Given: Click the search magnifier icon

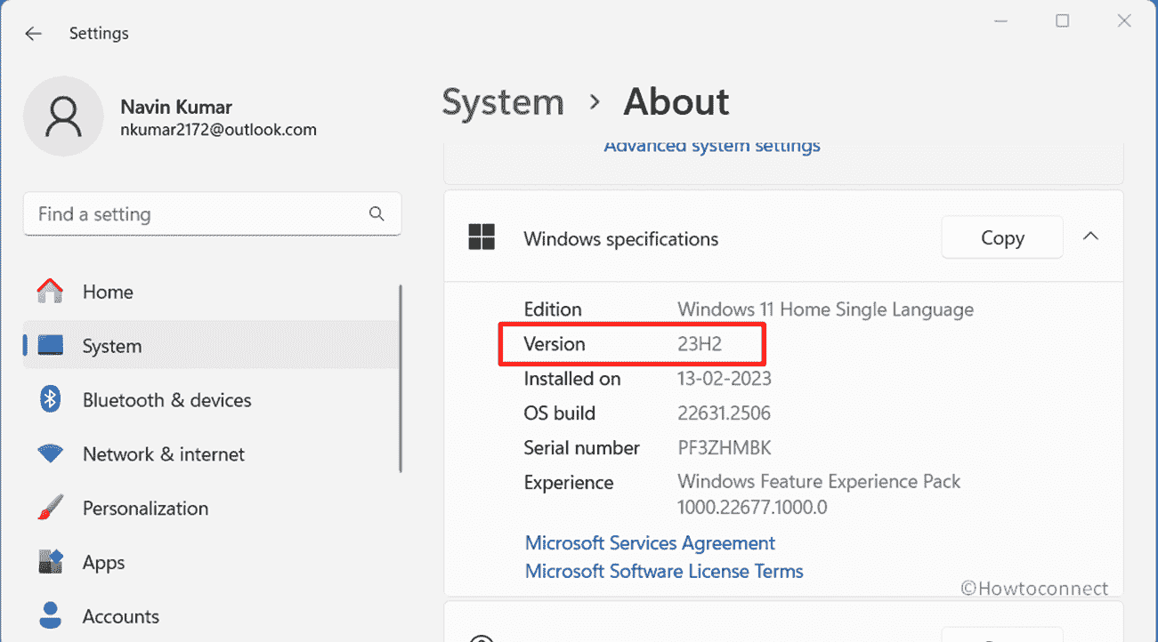Looking at the screenshot, I should (x=377, y=214).
